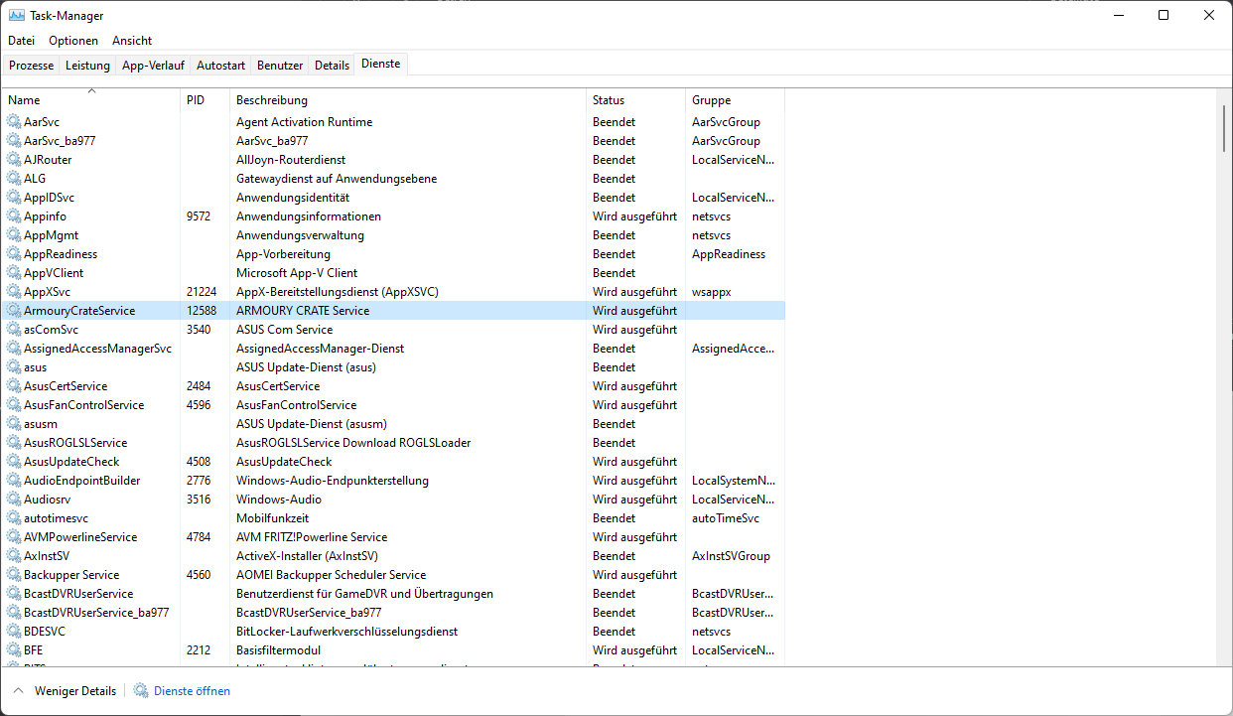Click the Audiosrv service icon
This screenshot has height=716, width=1233.
coord(14,500)
